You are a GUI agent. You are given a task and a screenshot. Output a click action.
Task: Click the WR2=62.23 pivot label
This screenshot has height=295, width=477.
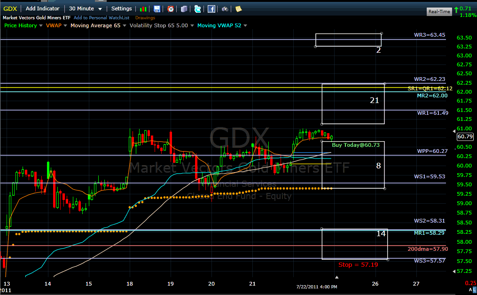click(429, 79)
